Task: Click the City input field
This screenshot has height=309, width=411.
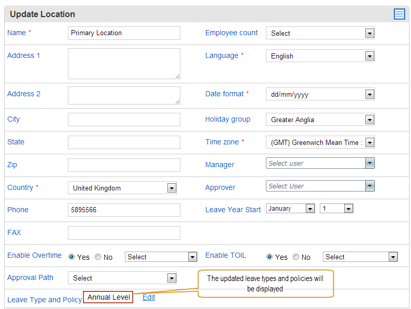Action: [x=124, y=120]
